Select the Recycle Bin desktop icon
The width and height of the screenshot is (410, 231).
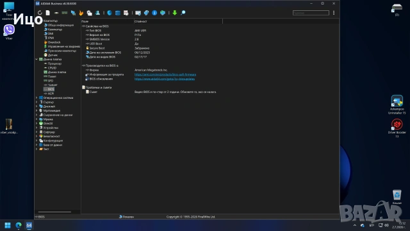point(397,197)
